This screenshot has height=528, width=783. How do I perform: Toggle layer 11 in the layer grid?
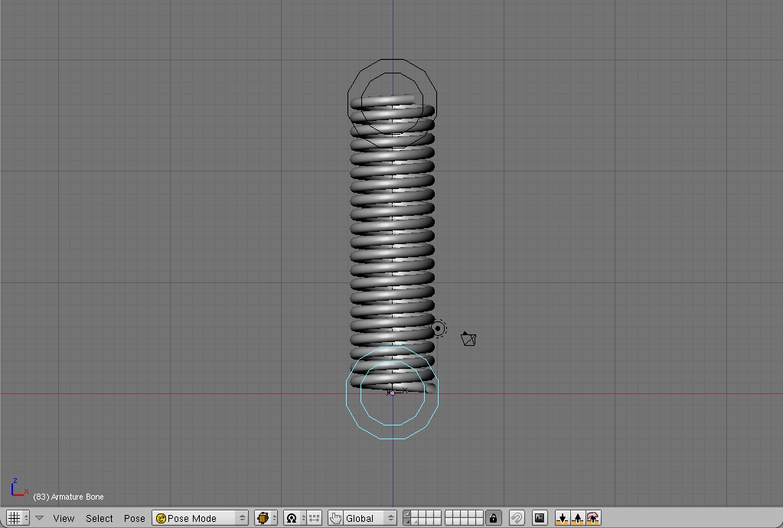tap(406, 522)
